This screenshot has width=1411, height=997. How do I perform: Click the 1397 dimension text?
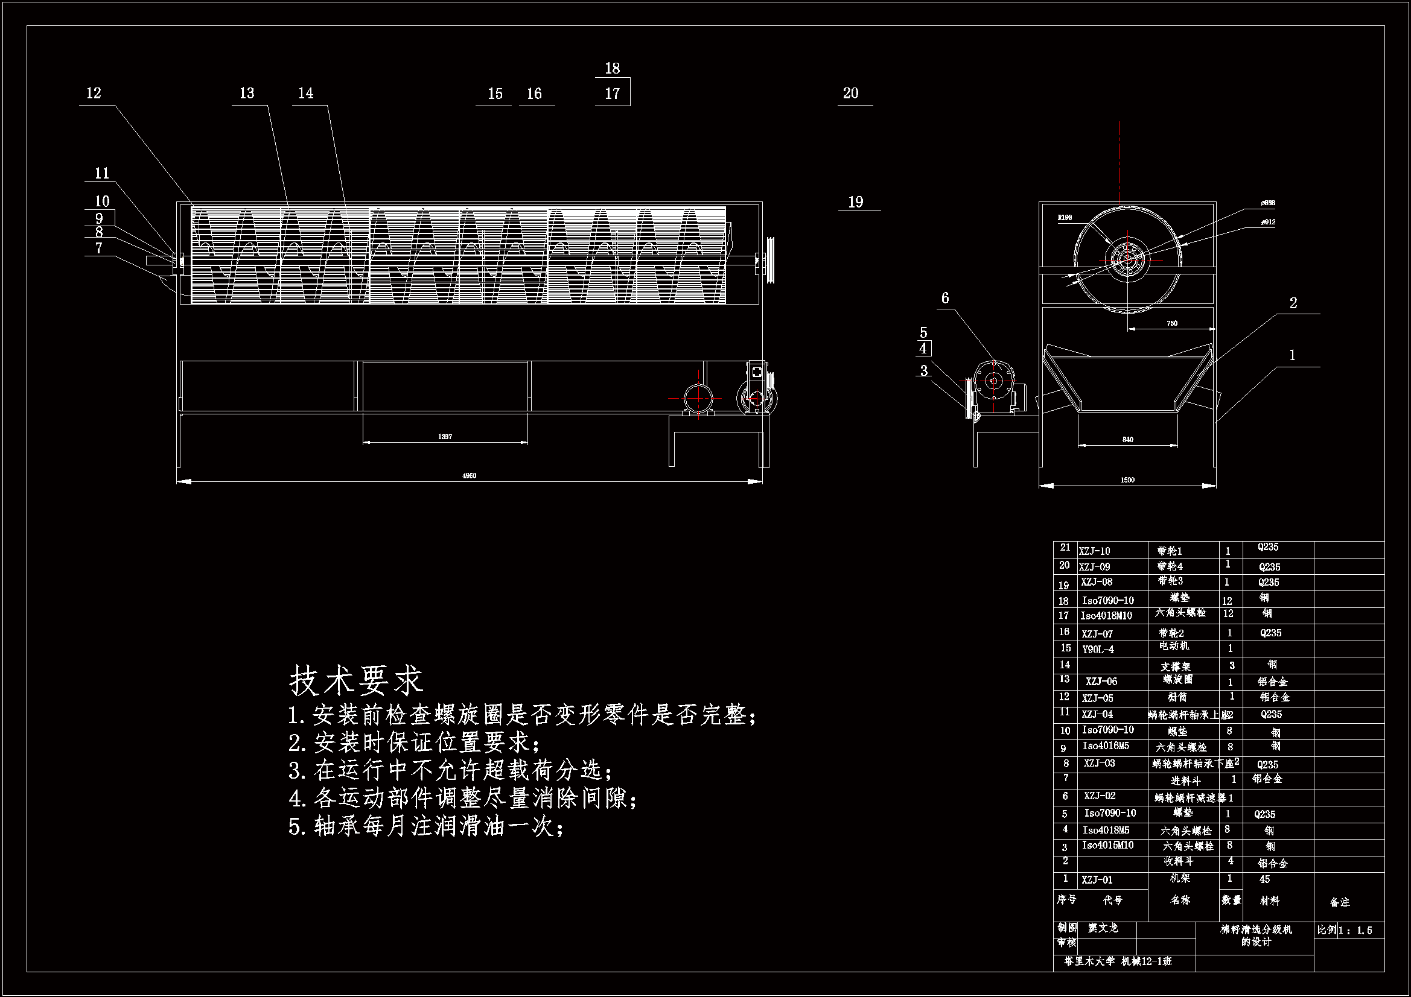point(445,437)
